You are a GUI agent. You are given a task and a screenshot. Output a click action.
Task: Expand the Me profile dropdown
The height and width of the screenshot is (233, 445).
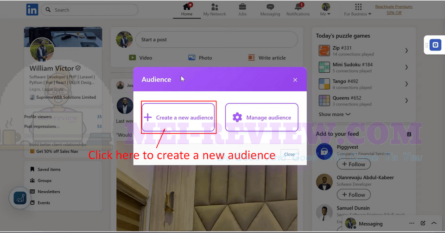pos(325,10)
